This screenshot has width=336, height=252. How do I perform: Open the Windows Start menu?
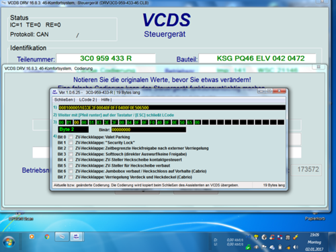[9, 243]
